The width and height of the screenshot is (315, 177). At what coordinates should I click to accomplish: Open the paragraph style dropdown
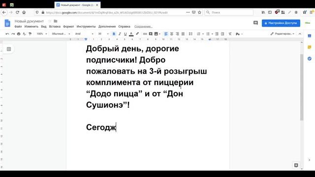click(x=61, y=34)
